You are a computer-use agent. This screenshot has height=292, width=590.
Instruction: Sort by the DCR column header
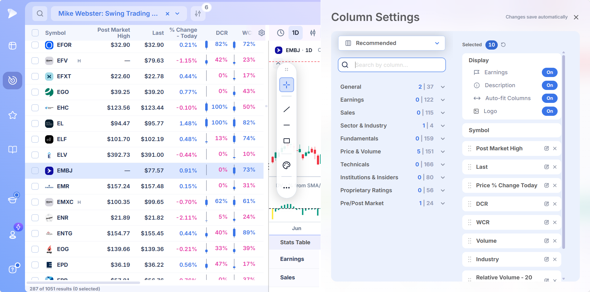click(222, 33)
